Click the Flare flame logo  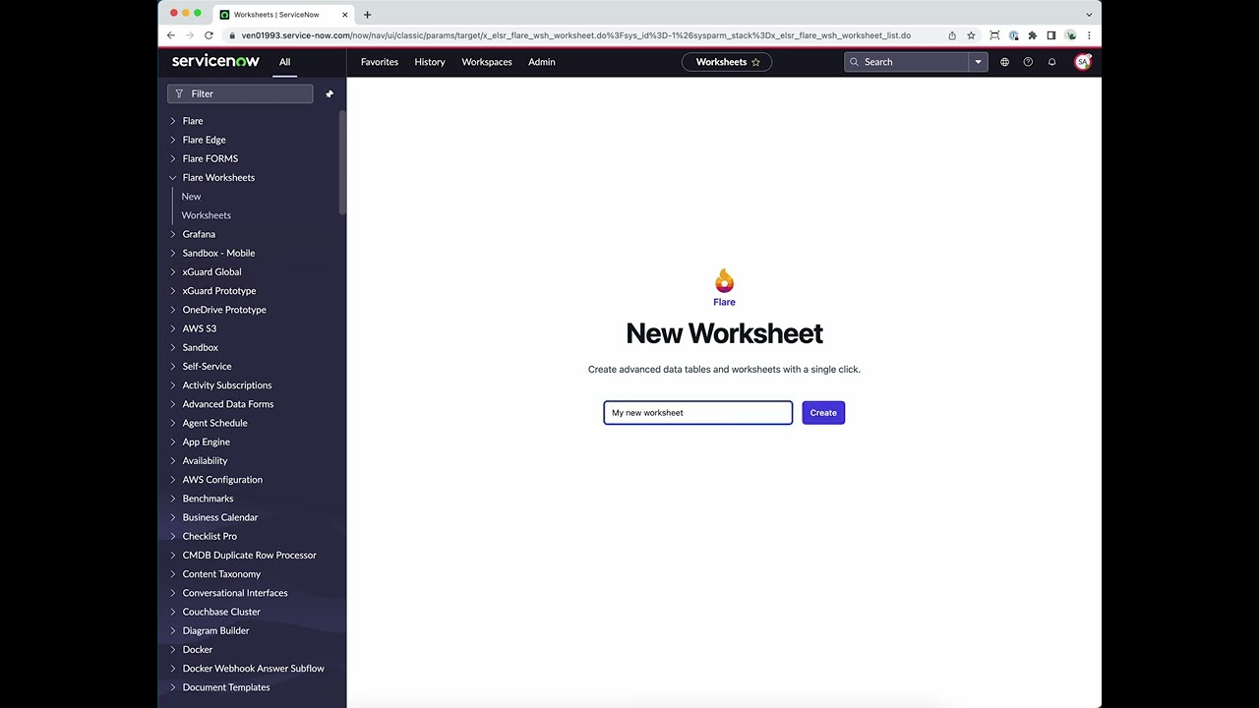click(x=724, y=281)
